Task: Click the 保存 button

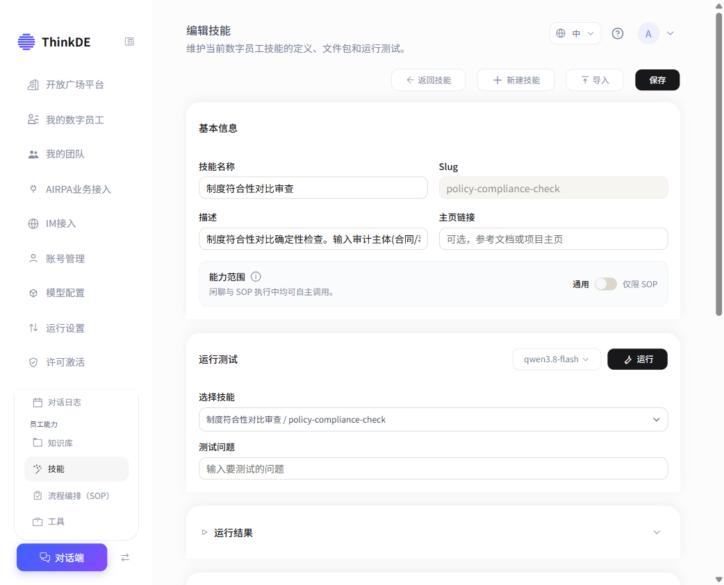Action: point(657,80)
